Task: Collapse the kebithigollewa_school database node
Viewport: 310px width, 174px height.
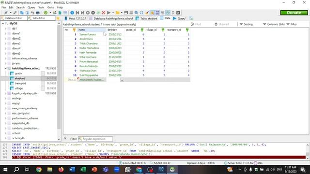Action: tap(5, 68)
